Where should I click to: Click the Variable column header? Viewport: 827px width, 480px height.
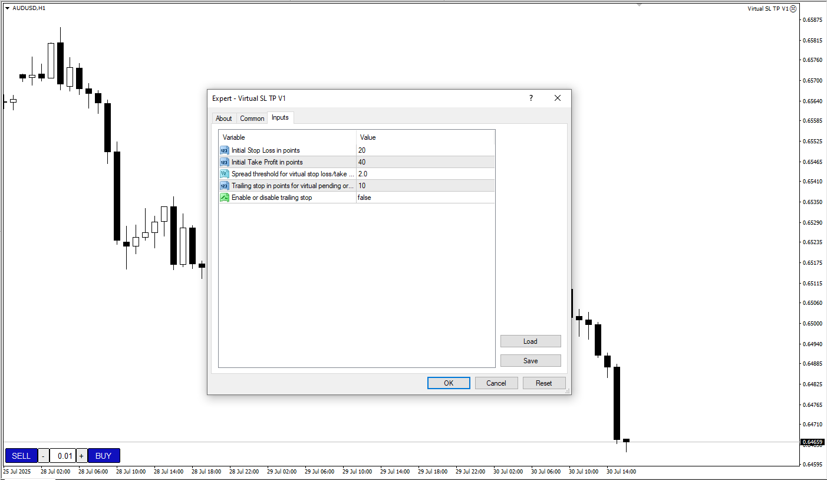pos(287,137)
